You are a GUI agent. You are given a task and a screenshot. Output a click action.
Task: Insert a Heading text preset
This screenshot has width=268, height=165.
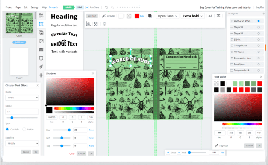point(64,17)
